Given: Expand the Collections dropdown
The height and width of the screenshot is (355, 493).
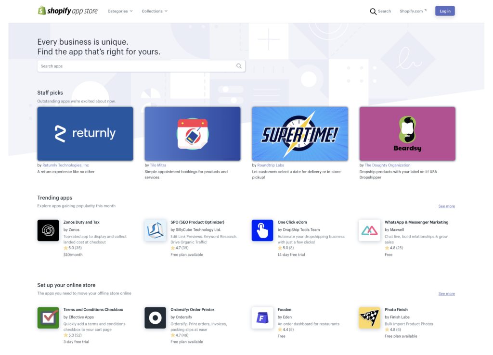Looking at the screenshot, I should [154, 11].
